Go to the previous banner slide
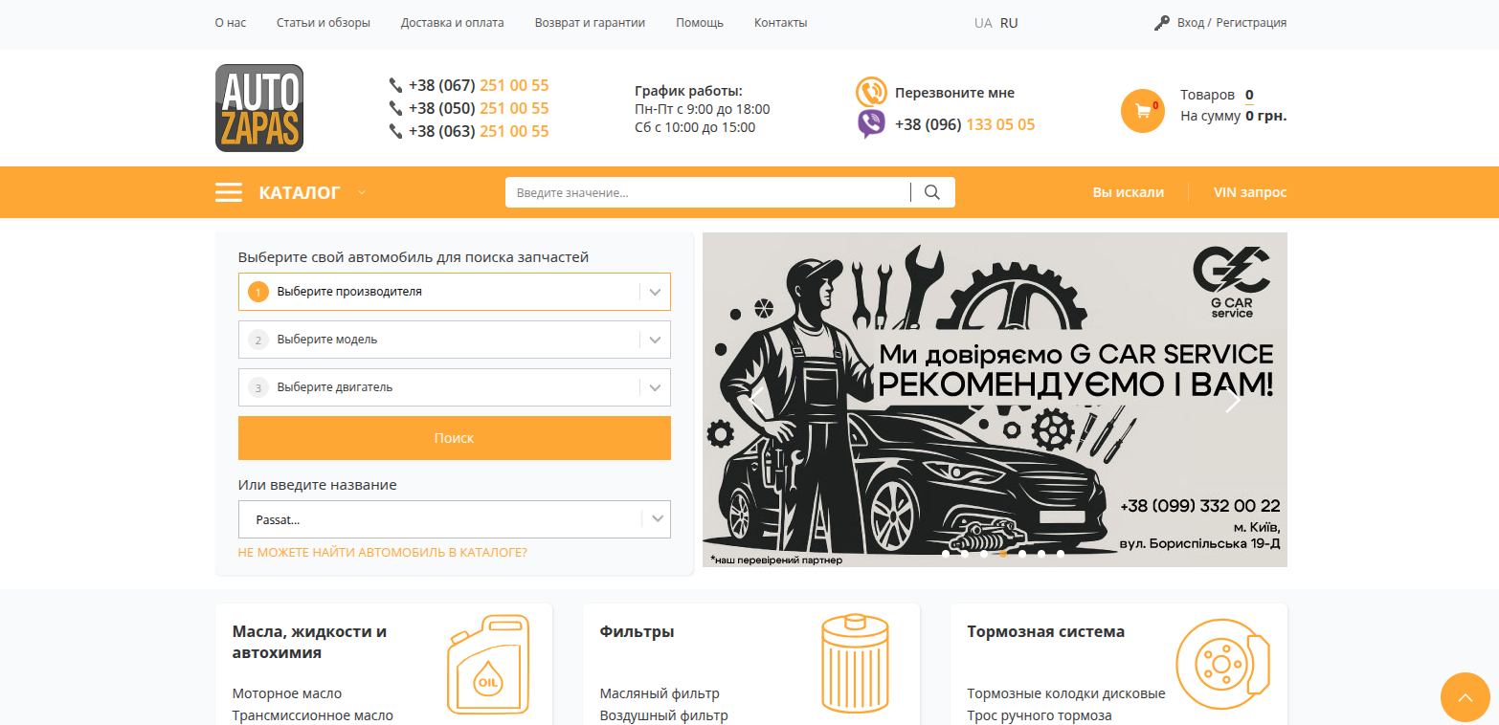This screenshot has height=725, width=1499. 756,400
